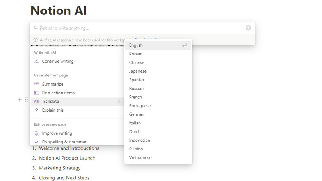The height and width of the screenshot is (181, 322).
Task: Pick Spanish in the translate submenu
Action: pyautogui.click(x=137, y=80)
